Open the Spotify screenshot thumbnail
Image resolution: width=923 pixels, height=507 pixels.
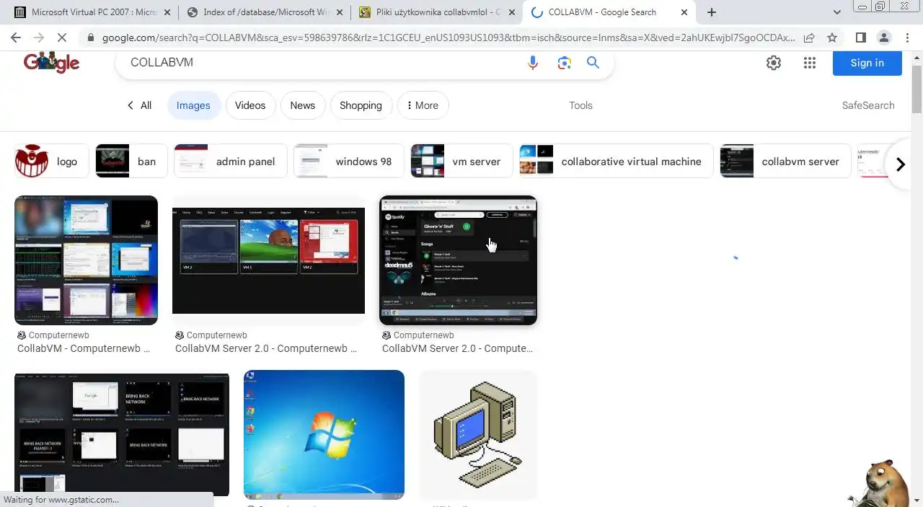tap(458, 260)
